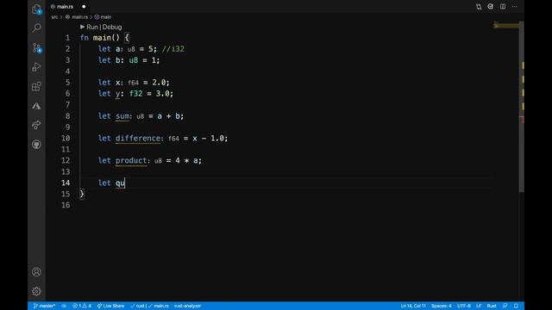Click the Debug code lens above main
552x310 pixels.
pos(112,27)
